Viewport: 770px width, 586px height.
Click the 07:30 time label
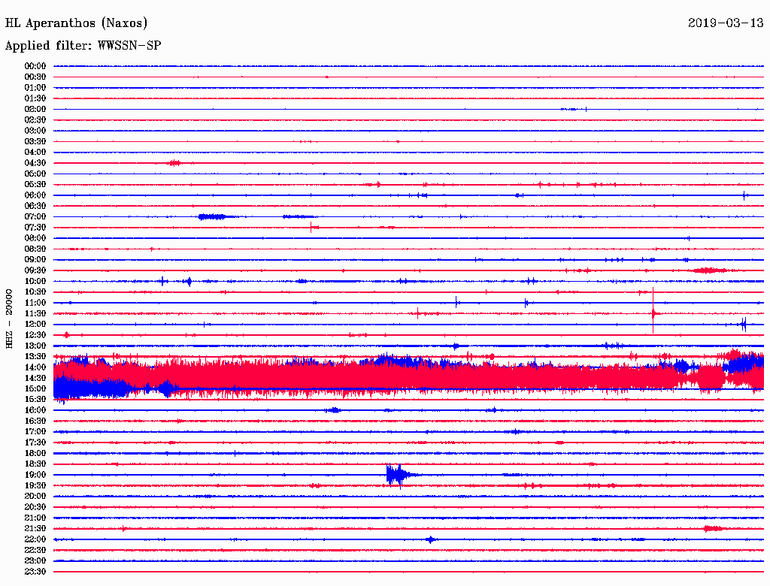35,227
